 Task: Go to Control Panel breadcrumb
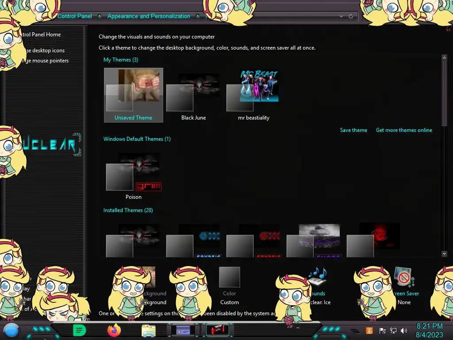pos(74,16)
